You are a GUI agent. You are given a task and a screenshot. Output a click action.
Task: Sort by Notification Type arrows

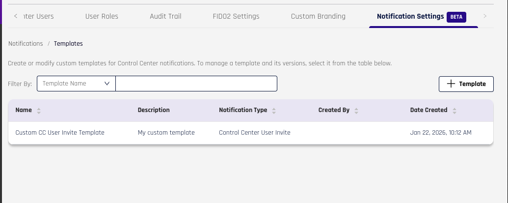(x=274, y=111)
